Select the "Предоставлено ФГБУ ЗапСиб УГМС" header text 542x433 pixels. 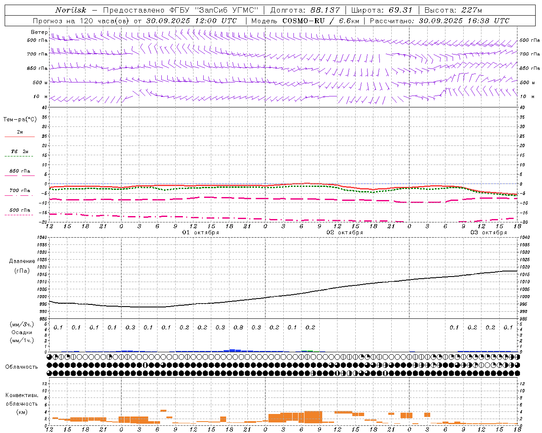coord(181,10)
